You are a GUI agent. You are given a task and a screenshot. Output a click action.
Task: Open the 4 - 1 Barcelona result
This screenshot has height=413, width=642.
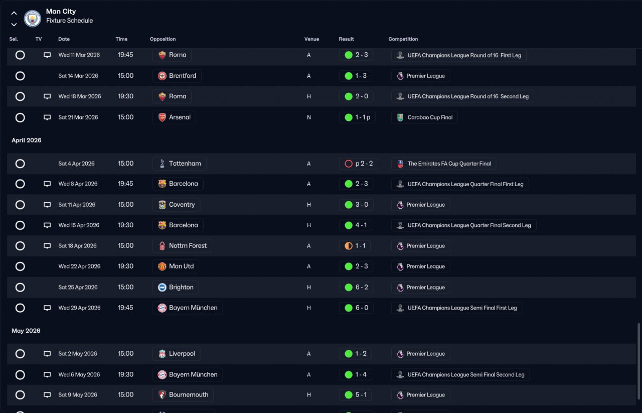356,225
